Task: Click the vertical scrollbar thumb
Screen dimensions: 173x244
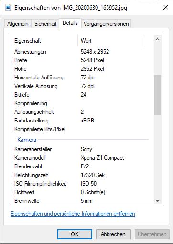Action: click(x=157, y=95)
